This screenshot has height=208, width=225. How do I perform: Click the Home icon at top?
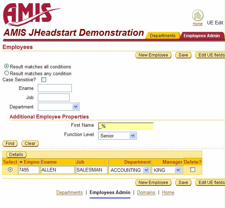pyautogui.click(x=197, y=16)
